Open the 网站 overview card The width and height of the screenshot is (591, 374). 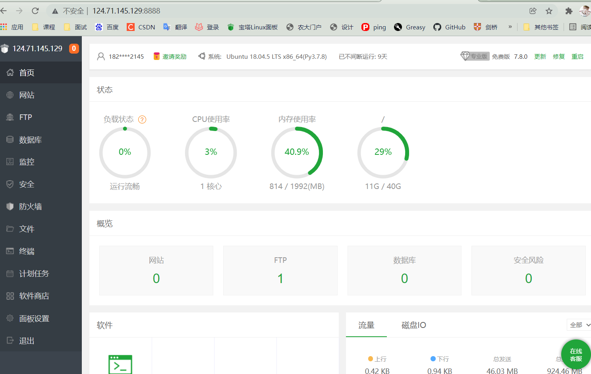pos(156,270)
